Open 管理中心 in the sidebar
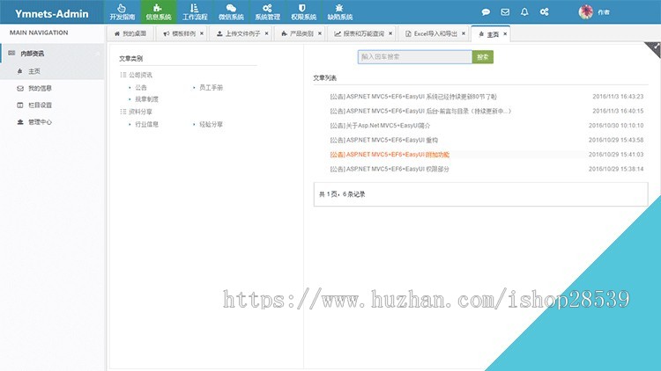This screenshot has width=661, height=371. coord(52,122)
